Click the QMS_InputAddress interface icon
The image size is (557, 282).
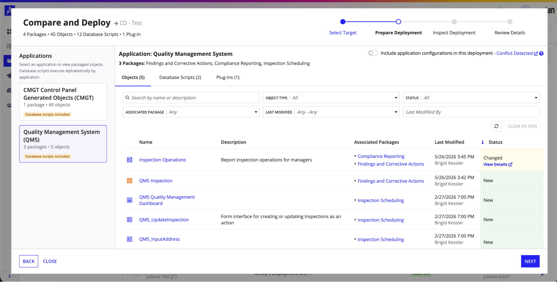pos(130,239)
